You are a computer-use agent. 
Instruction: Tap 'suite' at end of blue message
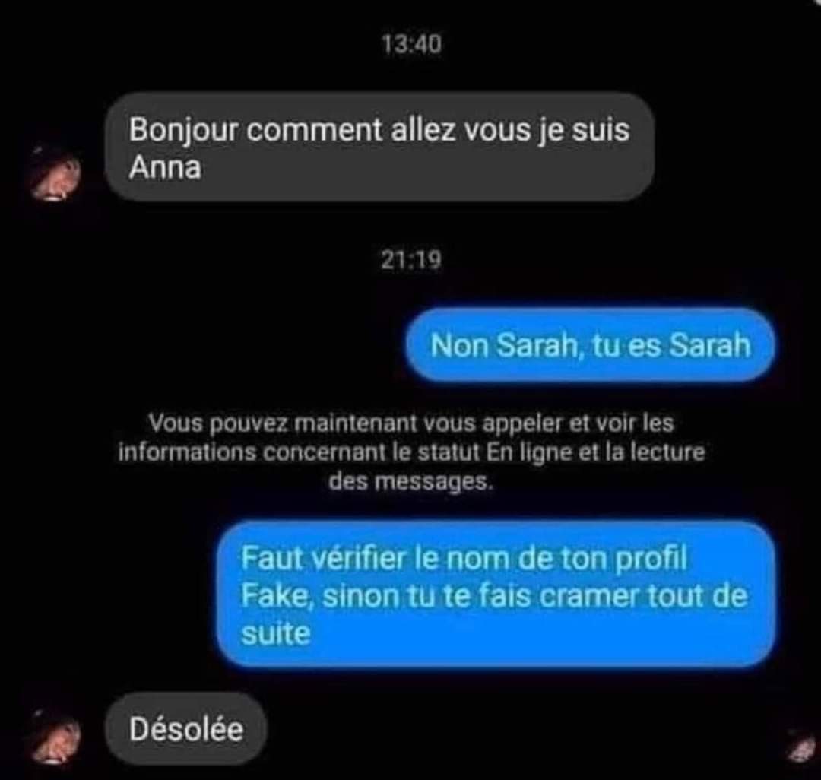276,633
